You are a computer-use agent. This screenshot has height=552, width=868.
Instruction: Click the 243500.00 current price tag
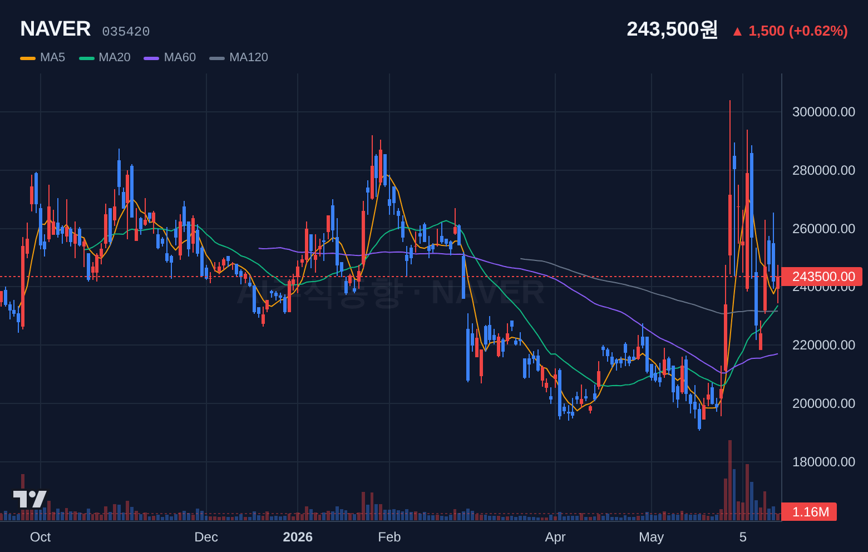822,277
